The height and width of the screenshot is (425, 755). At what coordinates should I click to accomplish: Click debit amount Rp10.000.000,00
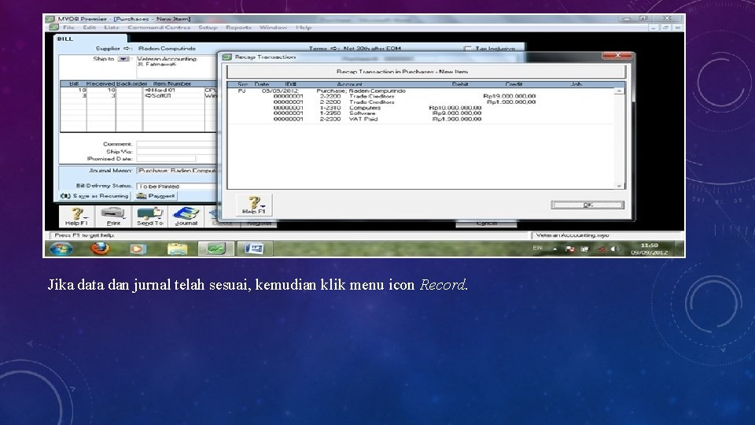pos(455,108)
